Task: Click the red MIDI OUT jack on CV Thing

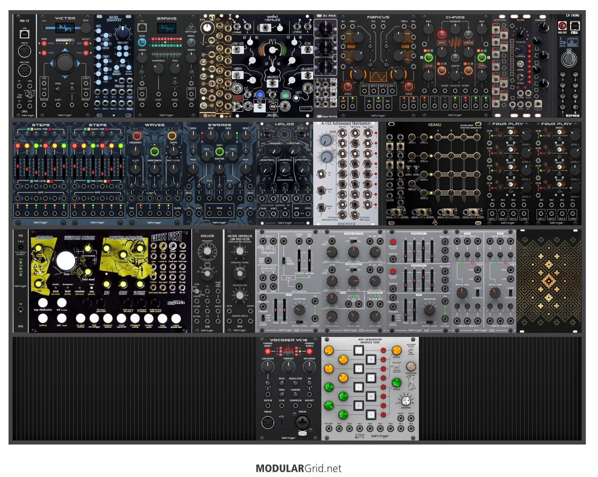Action: [563, 26]
